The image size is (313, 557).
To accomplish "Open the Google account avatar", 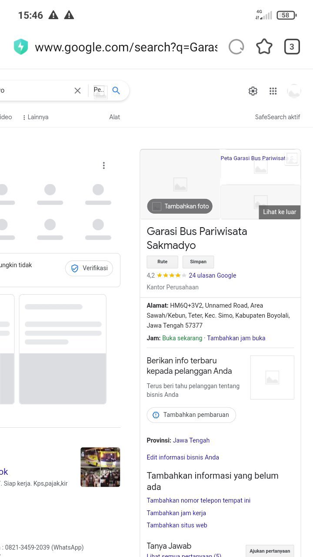I will click(x=294, y=91).
